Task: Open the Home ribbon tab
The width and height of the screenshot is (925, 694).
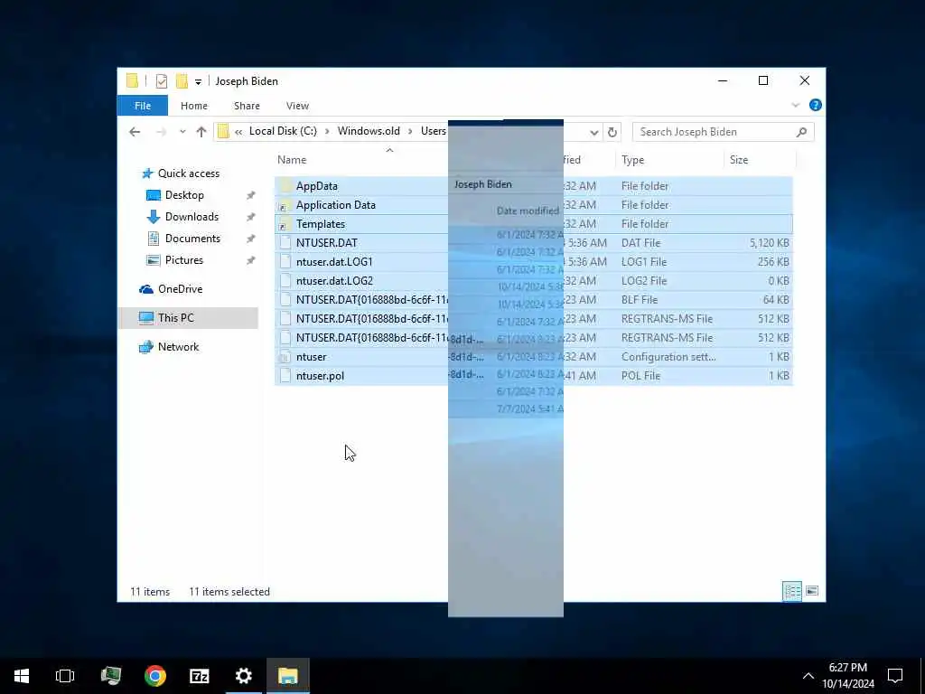Action: [194, 106]
